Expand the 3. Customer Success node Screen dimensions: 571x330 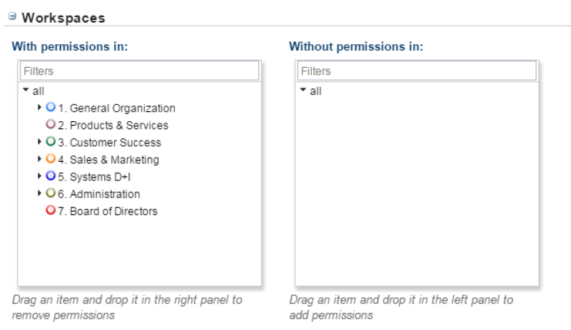(x=39, y=142)
